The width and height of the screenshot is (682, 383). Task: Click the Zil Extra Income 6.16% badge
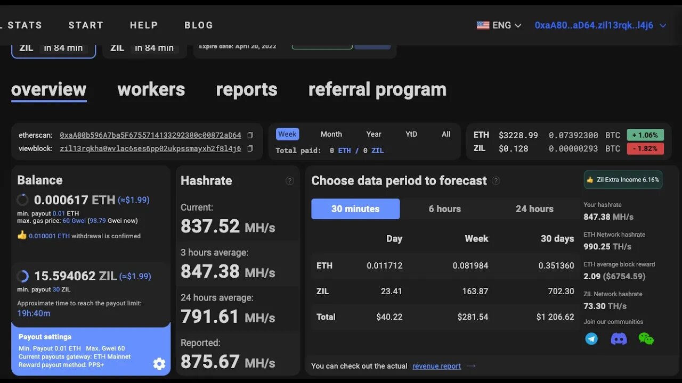point(623,180)
